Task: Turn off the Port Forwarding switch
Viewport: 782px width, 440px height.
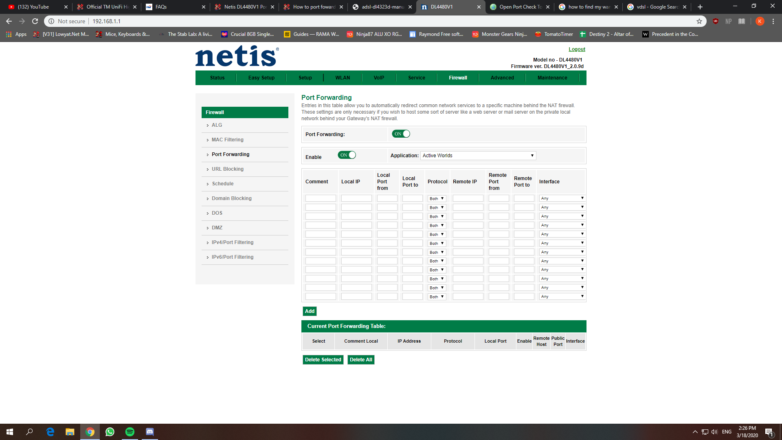Action: point(401,134)
